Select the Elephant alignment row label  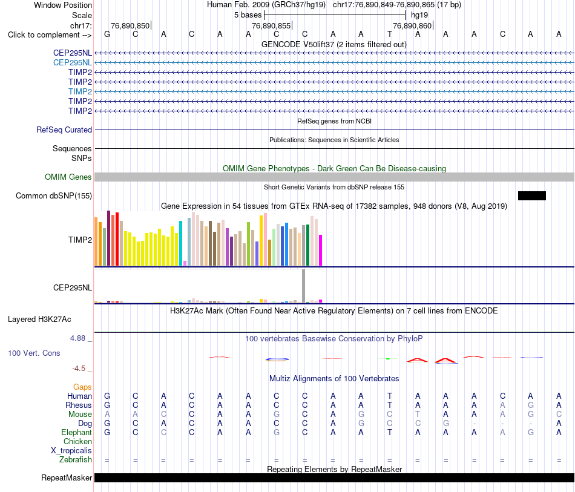coord(76,433)
